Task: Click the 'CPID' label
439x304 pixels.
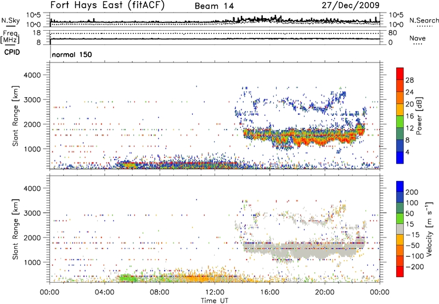Action: [x=12, y=52]
